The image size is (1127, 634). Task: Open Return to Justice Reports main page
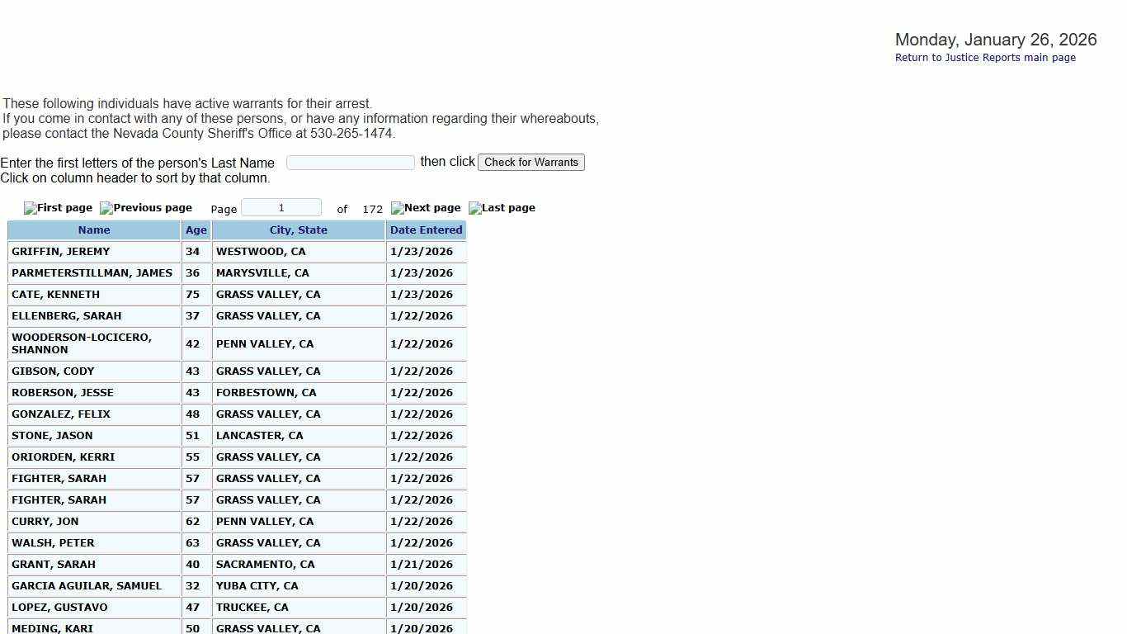pos(985,58)
